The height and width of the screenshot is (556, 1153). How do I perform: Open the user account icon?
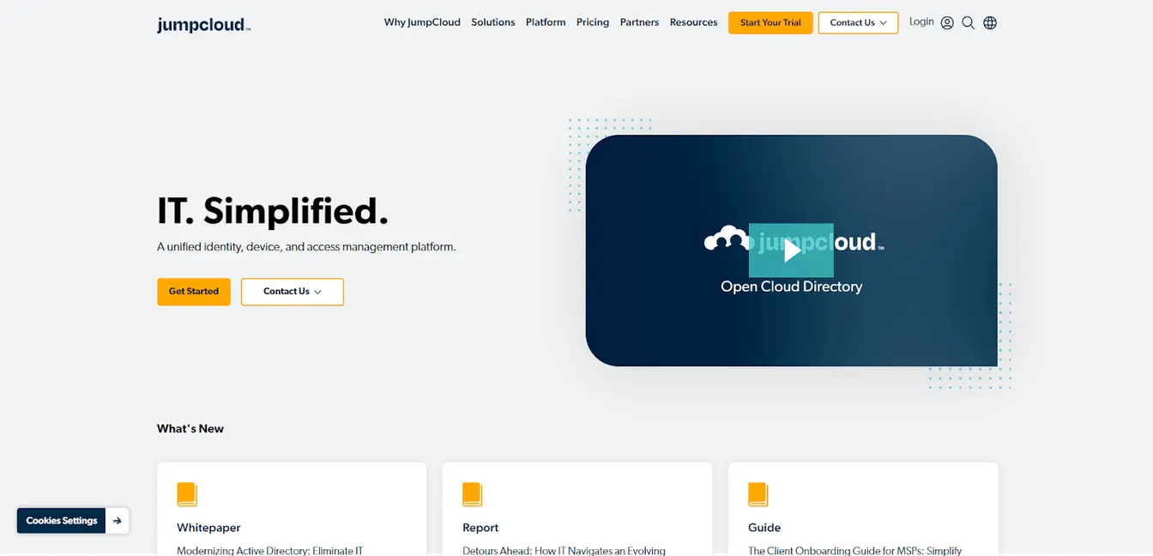point(947,23)
